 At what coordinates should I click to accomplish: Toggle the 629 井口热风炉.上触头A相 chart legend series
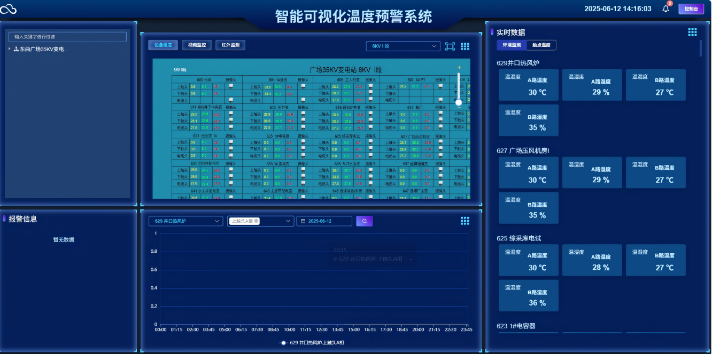pos(313,343)
